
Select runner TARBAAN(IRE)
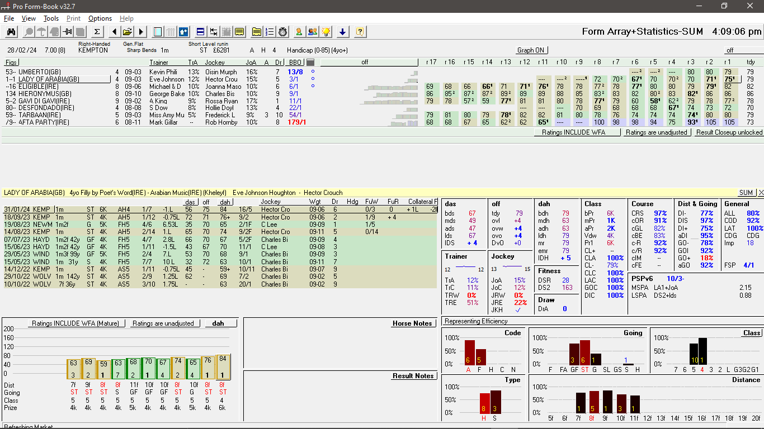coord(40,115)
